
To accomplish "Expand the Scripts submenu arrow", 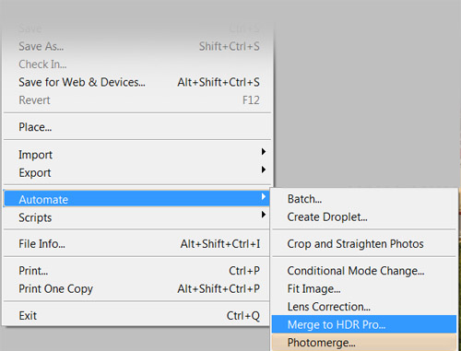I will click(x=263, y=215).
